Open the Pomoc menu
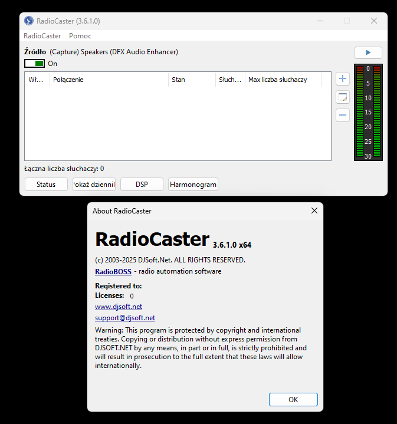397x424 pixels. 80,36
